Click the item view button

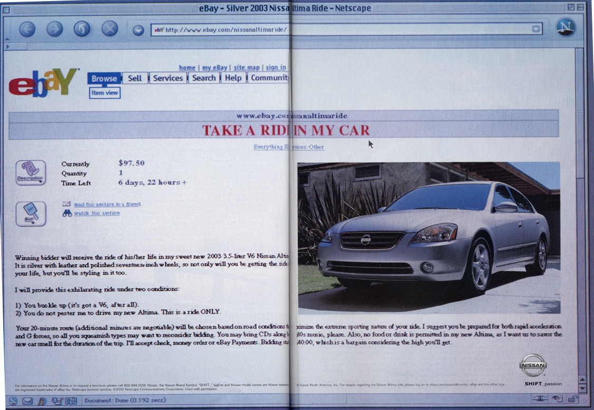[105, 93]
